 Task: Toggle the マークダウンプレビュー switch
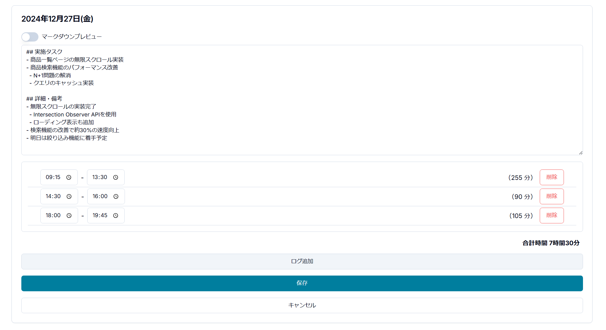click(x=30, y=37)
